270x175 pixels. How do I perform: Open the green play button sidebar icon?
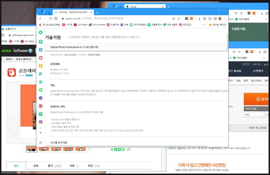pyautogui.click(x=41, y=82)
